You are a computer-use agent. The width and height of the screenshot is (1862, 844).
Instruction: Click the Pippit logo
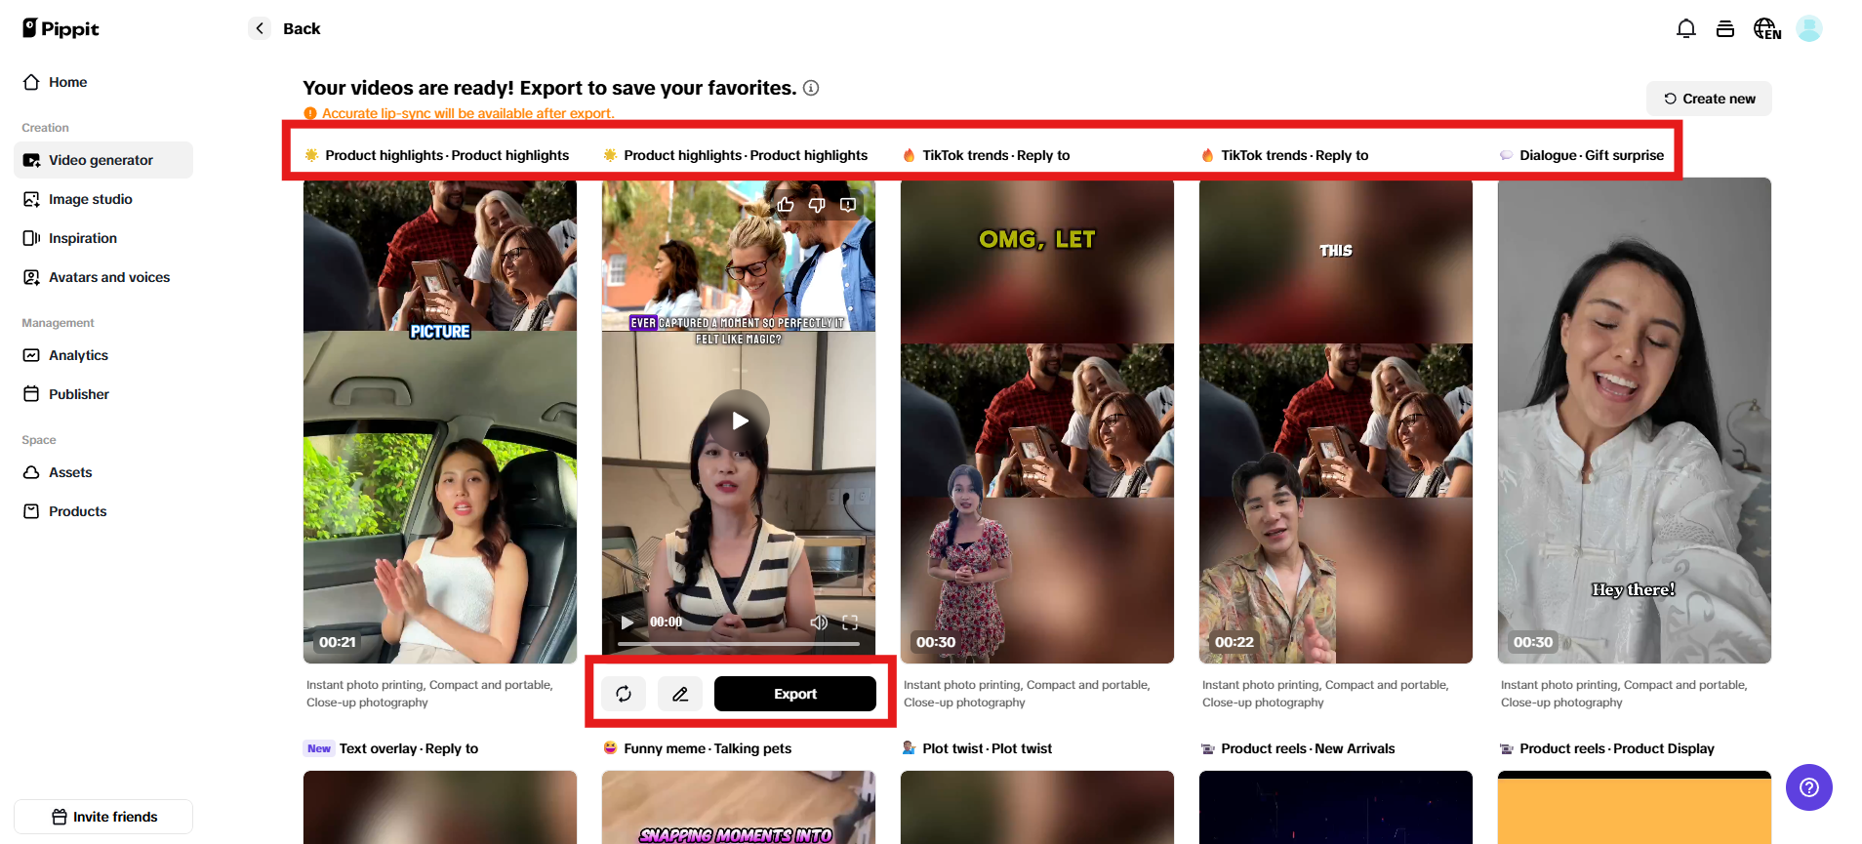61,28
